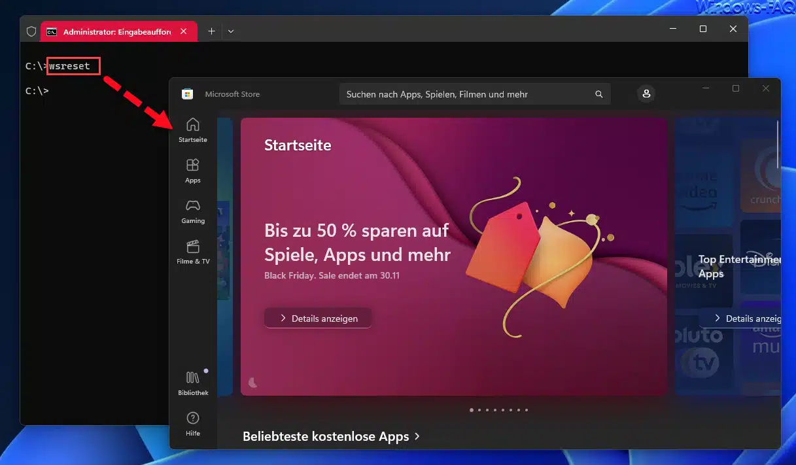Click the Black Friday sale banner image
This screenshot has width=796, height=465.
(x=454, y=256)
